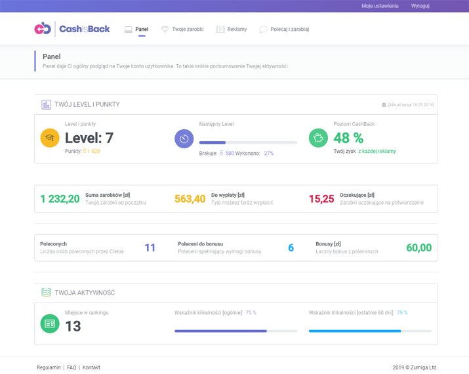Click the green ranking badge icon
Image resolution: width=469 pixels, height=374 pixels.
(50, 323)
